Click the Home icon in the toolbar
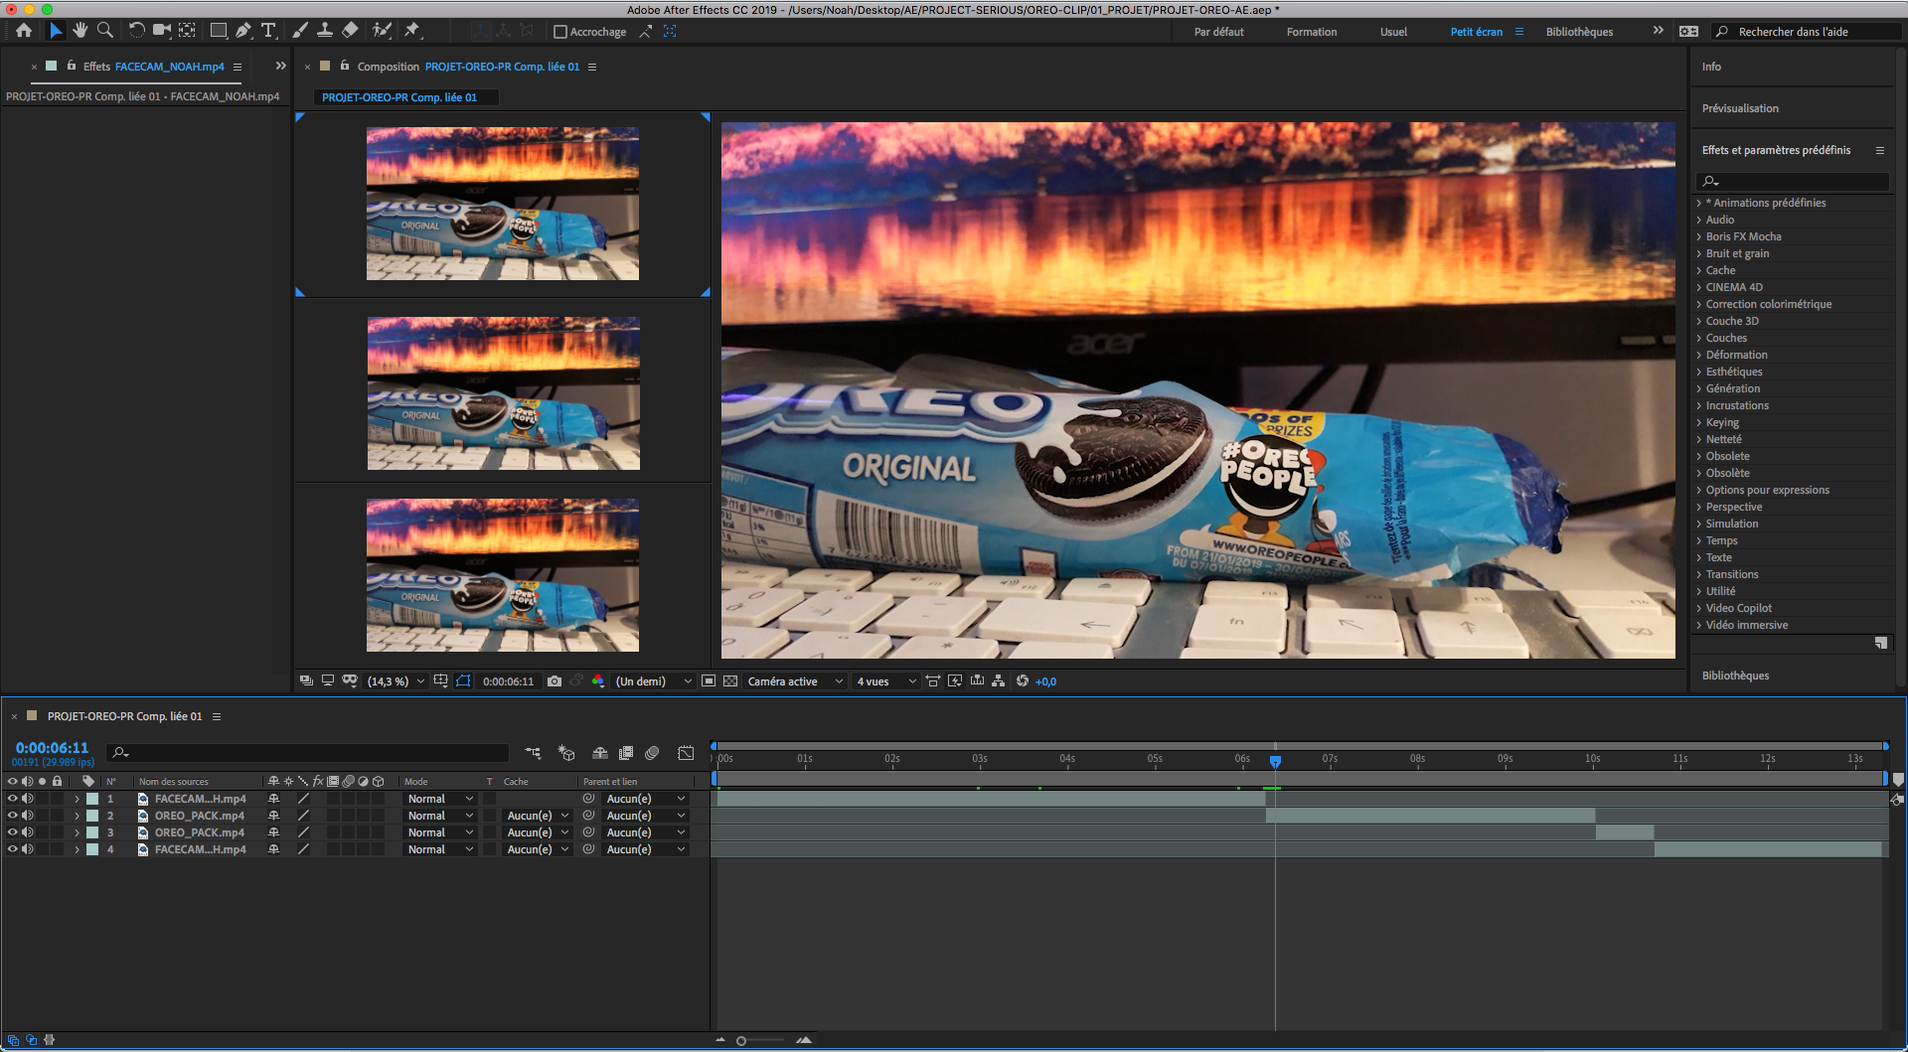The width and height of the screenshot is (1908, 1052). coord(24,31)
